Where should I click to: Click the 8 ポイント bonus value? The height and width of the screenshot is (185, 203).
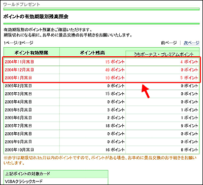point(189,150)
